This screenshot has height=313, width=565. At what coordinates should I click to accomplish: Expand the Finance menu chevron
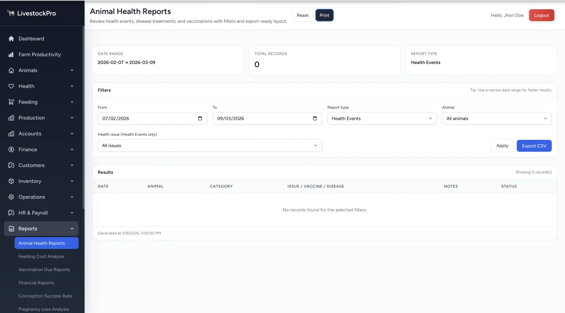(x=72, y=150)
